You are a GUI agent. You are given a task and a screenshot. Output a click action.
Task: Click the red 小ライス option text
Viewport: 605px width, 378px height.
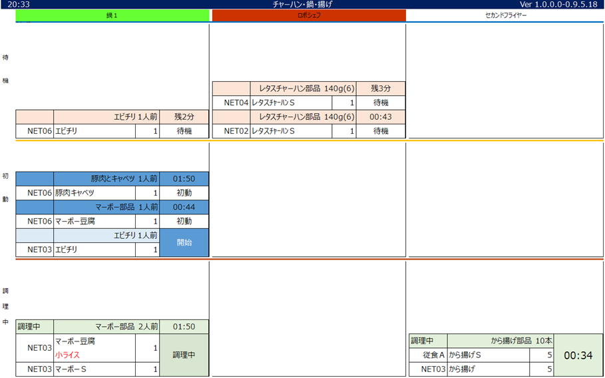pos(68,355)
